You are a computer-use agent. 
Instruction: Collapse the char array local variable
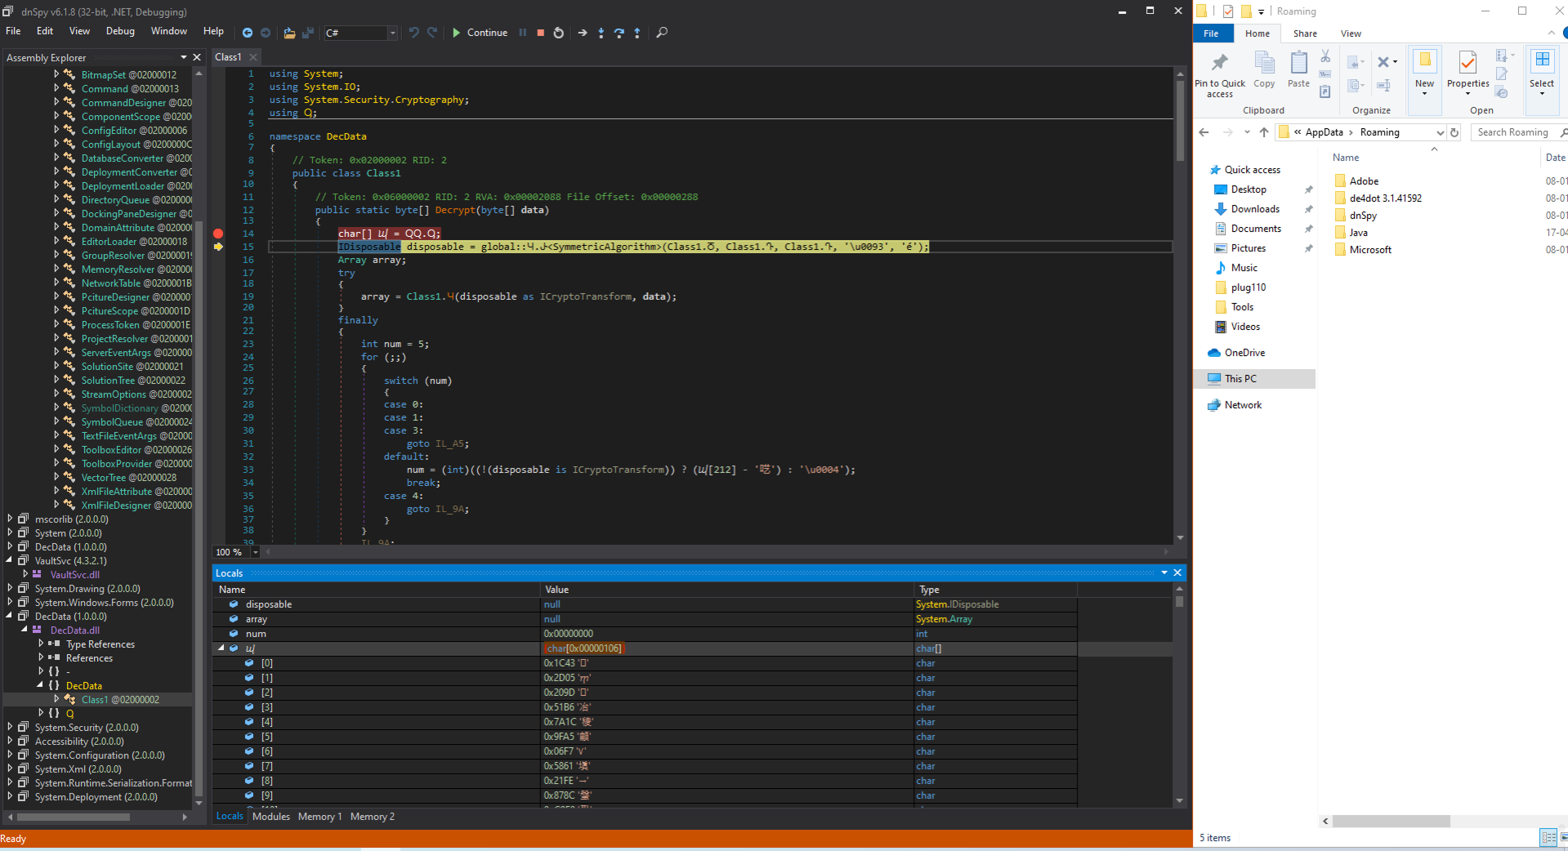coord(221,648)
